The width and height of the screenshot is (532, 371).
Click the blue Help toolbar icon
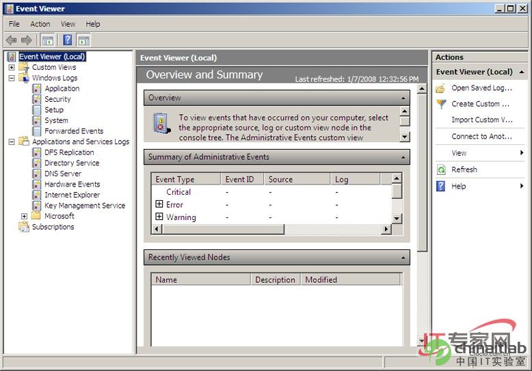click(68, 40)
